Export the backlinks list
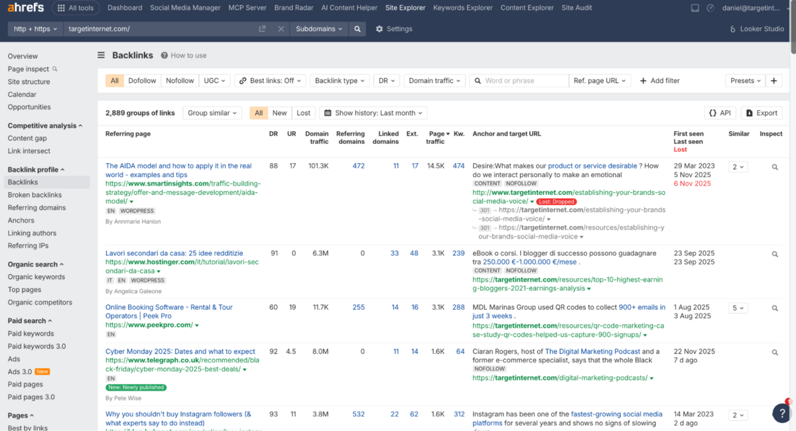 click(x=762, y=113)
